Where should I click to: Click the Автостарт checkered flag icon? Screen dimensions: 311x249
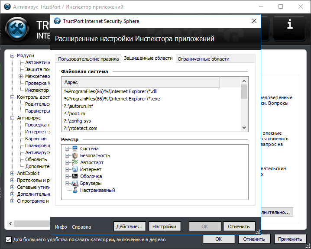75,162
